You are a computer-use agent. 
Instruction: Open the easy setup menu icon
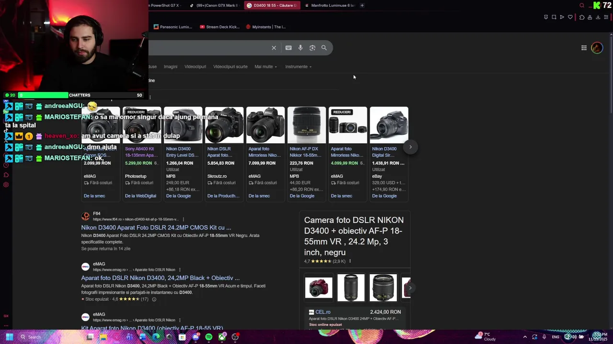pos(606,17)
